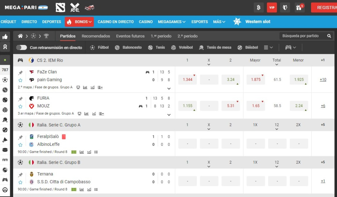337x197 pixels.
Task: Open the BONOS dropdown menu
Action: tap(79, 22)
